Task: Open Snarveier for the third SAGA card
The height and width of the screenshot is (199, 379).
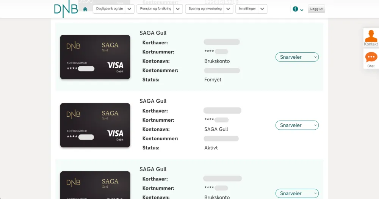Action: pos(297,193)
